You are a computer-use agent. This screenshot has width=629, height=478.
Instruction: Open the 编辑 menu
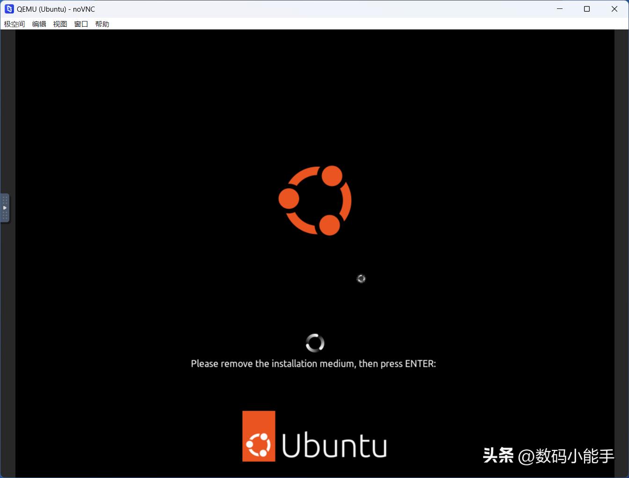pyautogui.click(x=39, y=24)
